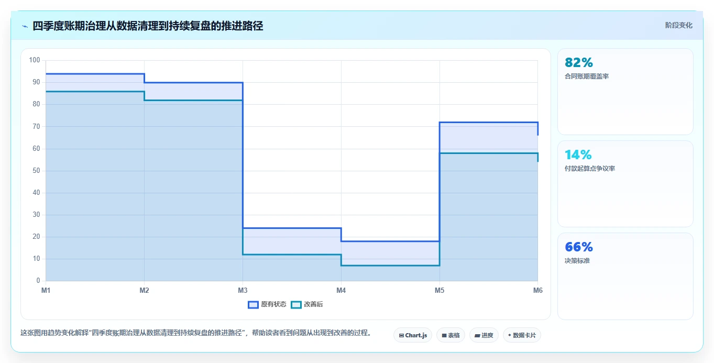714x363 pixels.
Task: Click the 50 y-axis value
Action: 36,171
